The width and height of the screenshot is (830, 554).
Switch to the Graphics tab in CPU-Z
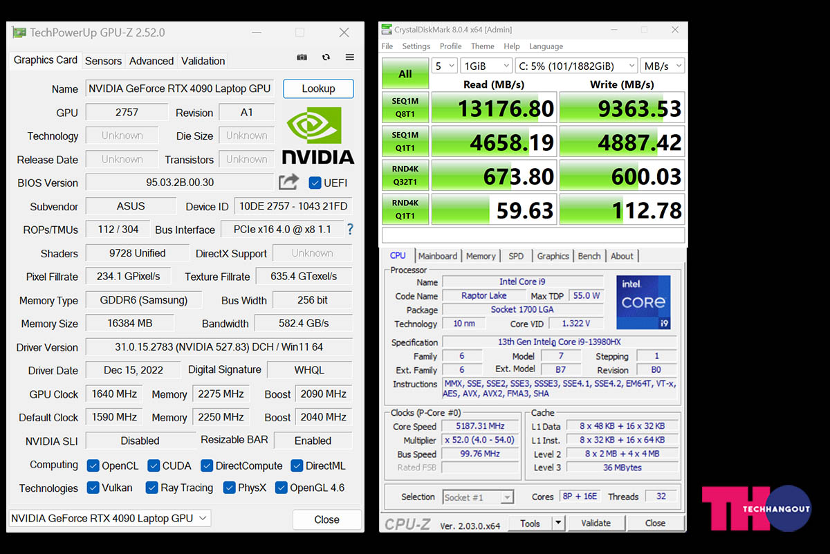(x=553, y=256)
